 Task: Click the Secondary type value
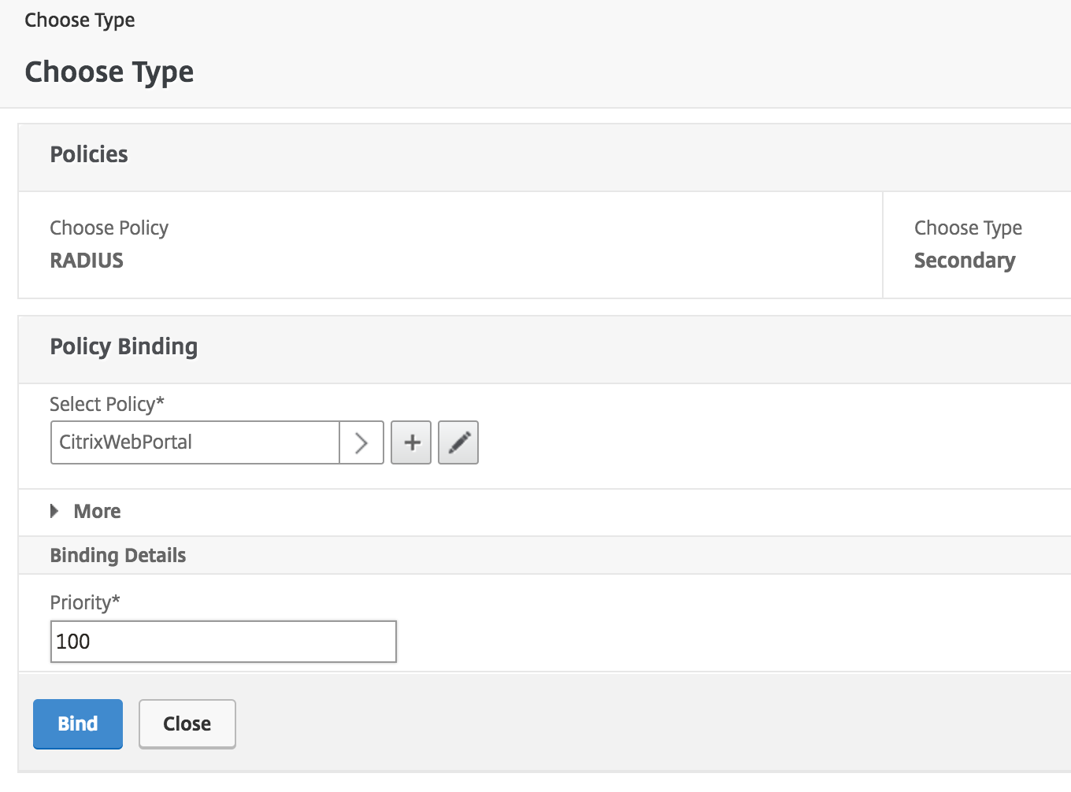click(965, 261)
